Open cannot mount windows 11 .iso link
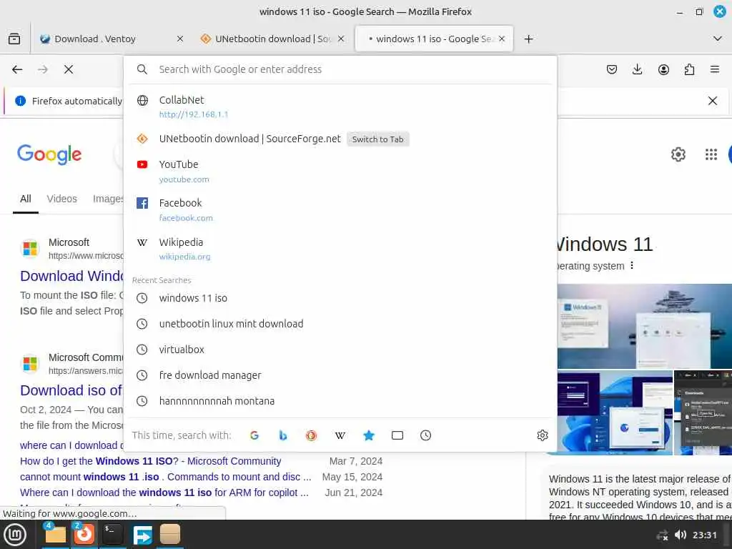The height and width of the screenshot is (549, 732). pyautogui.click(x=165, y=477)
